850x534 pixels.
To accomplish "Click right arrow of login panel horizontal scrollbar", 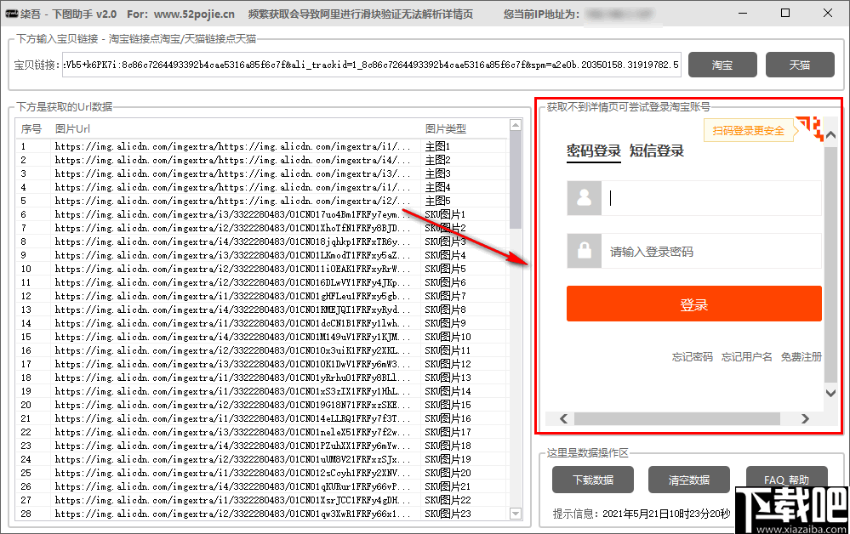I will (805, 418).
